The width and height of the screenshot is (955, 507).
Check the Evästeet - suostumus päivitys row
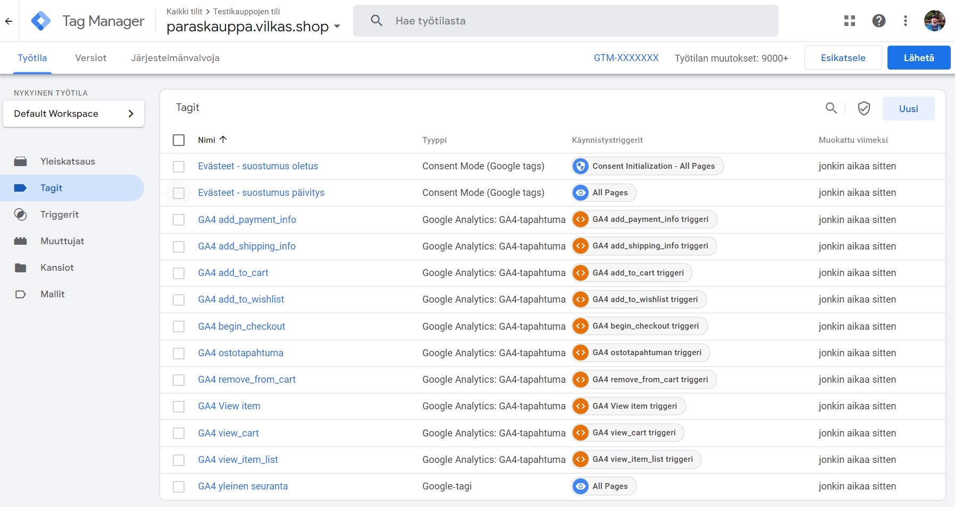pos(179,193)
